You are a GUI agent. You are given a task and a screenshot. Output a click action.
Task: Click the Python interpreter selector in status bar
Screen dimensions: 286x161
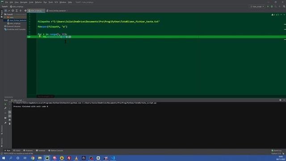coord(276,153)
